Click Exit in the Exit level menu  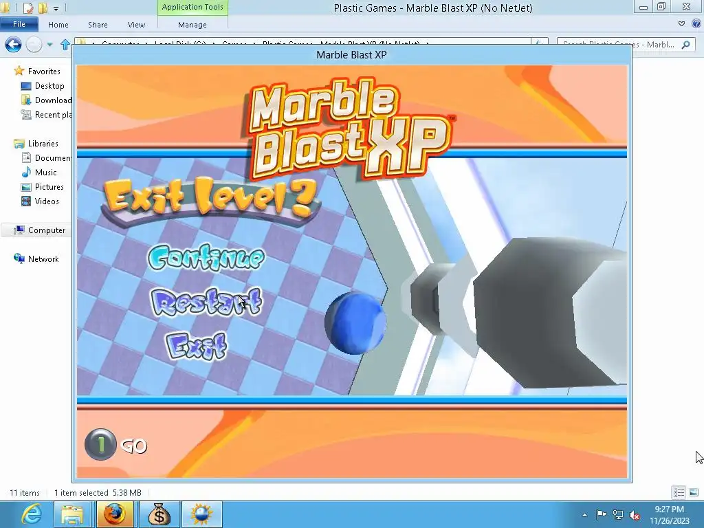(x=196, y=345)
